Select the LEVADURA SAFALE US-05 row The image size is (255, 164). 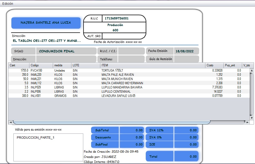point(118,96)
